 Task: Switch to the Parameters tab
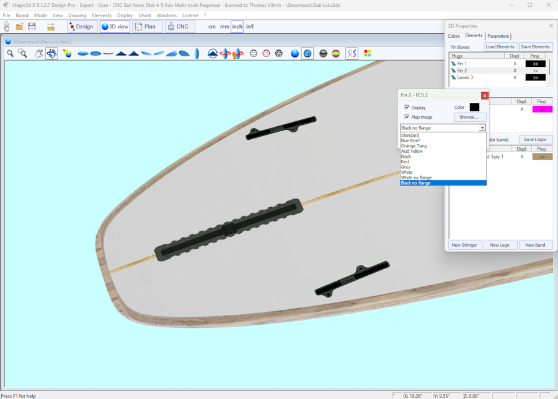pos(498,36)
